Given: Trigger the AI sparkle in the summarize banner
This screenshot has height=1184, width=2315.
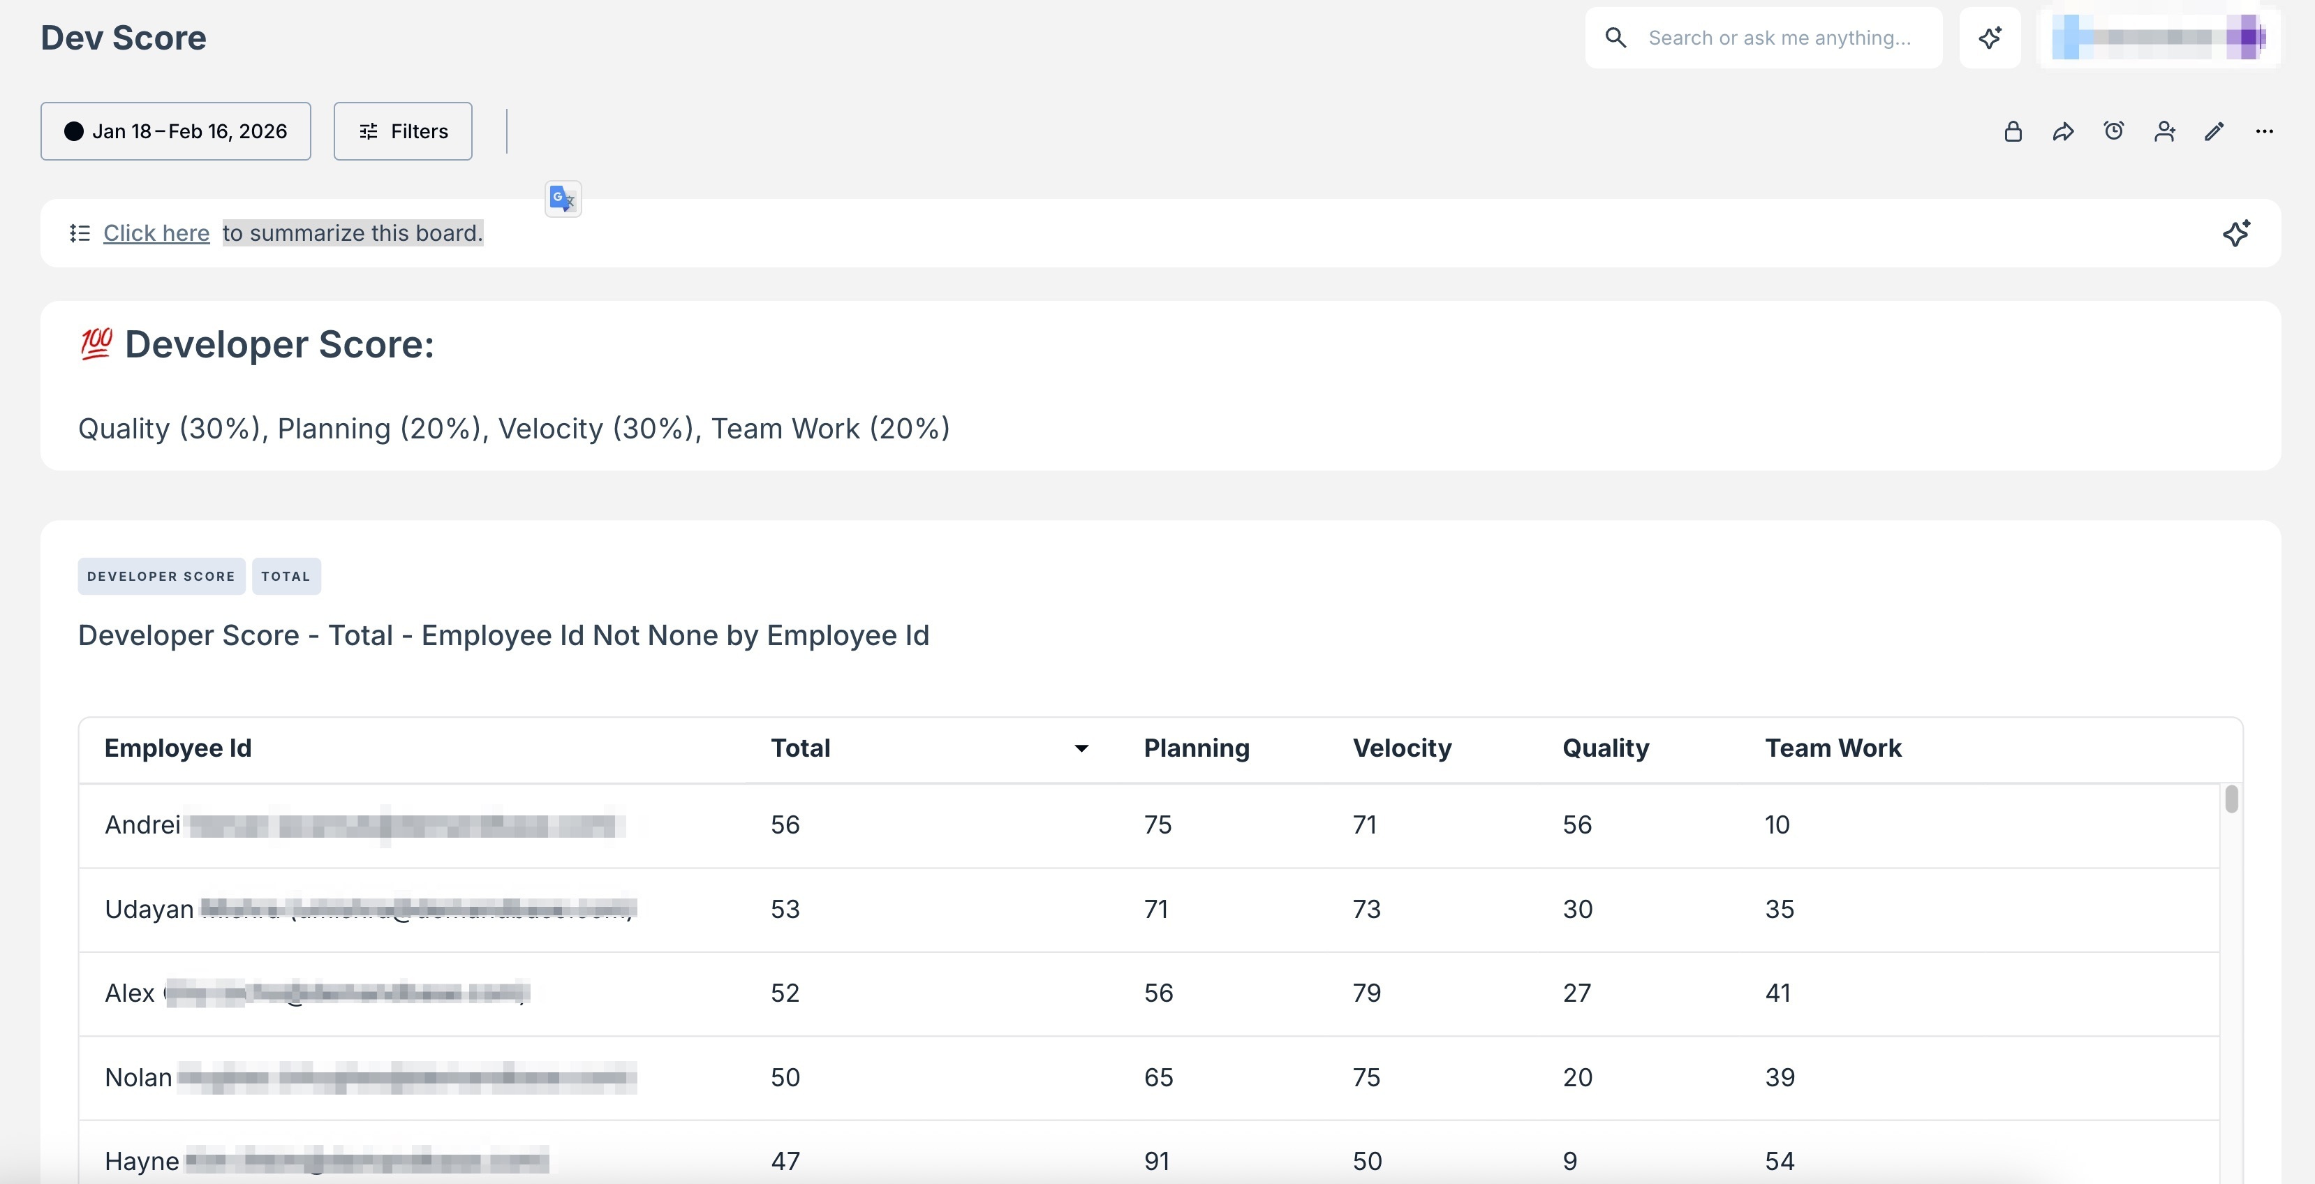Looking at the screenshot, I should (x=2236, y=232).
